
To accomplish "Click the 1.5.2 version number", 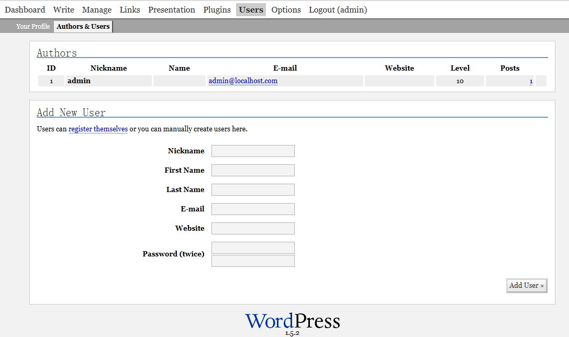I will (292, 333).
